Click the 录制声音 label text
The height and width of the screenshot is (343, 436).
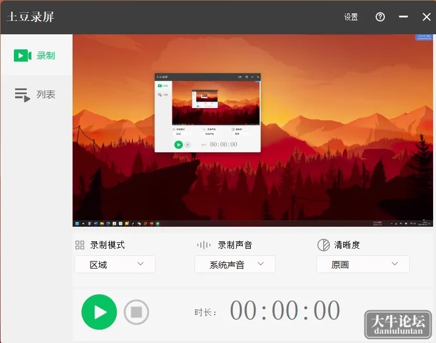click(x=235, y=245)
